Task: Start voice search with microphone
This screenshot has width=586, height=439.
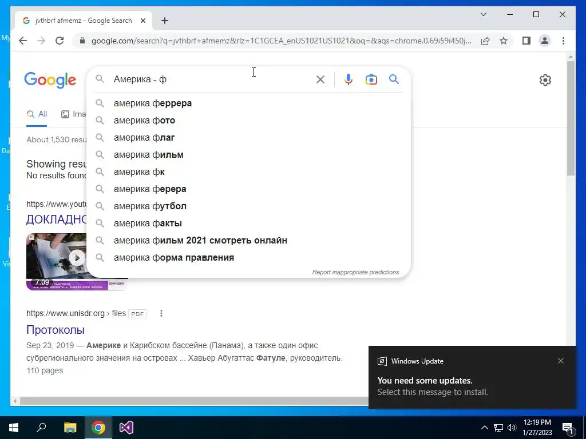Action: tap(348, 79)
